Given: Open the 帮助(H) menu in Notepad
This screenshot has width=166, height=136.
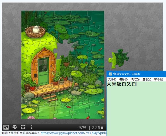Looking at the screenshot, I should coord(158,79).
